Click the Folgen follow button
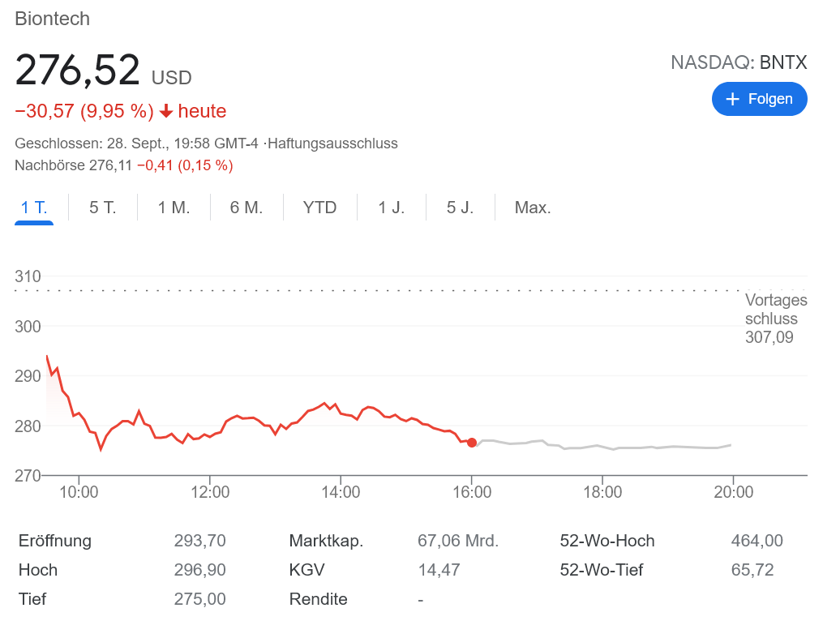This screenshot has width=823, height=621. coord(759,99)
